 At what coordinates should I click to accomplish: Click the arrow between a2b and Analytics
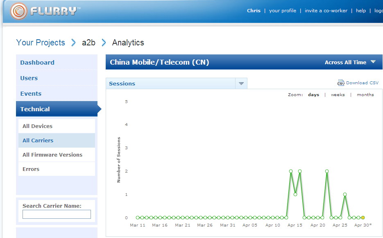pos(104,43)
